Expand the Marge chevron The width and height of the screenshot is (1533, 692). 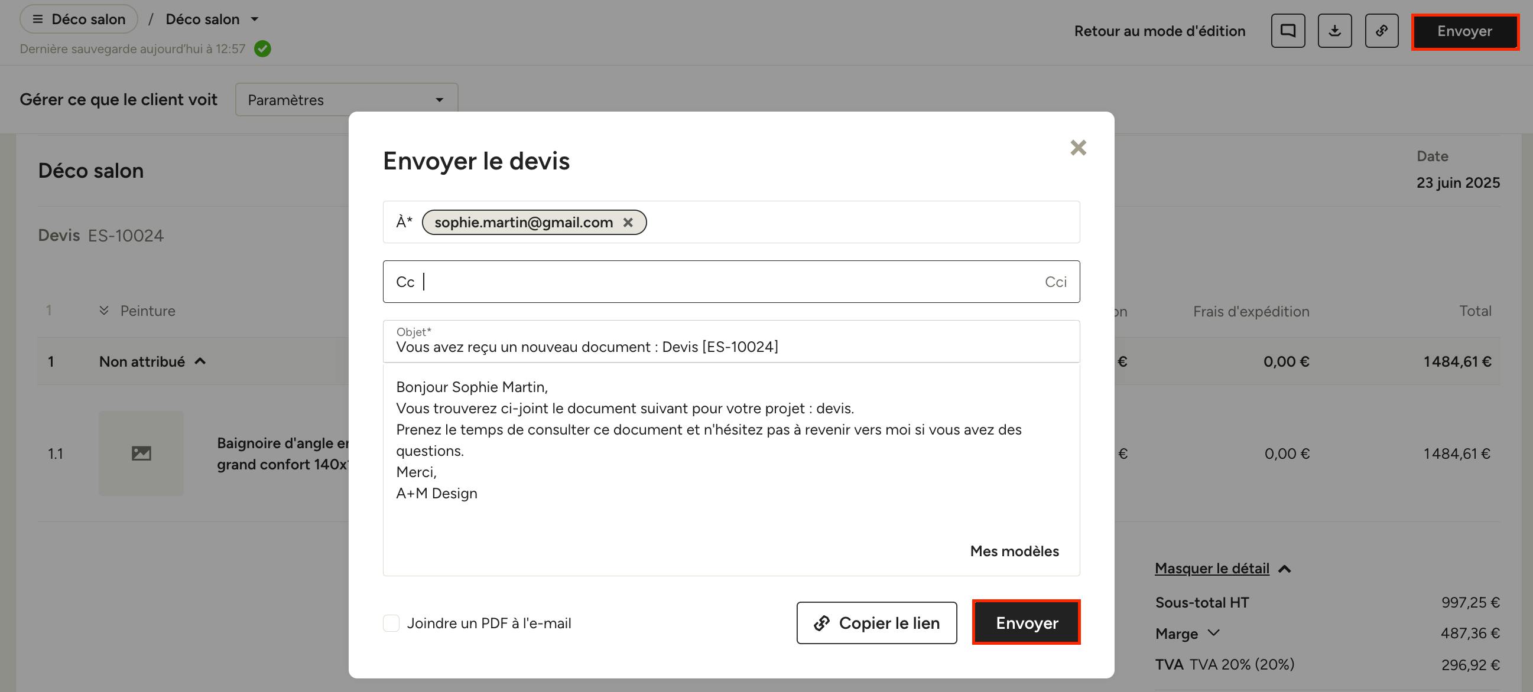[x=1214, y=632]
